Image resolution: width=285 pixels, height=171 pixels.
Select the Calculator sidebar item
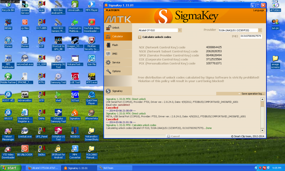pyautogui.click(x=117, y=36)
